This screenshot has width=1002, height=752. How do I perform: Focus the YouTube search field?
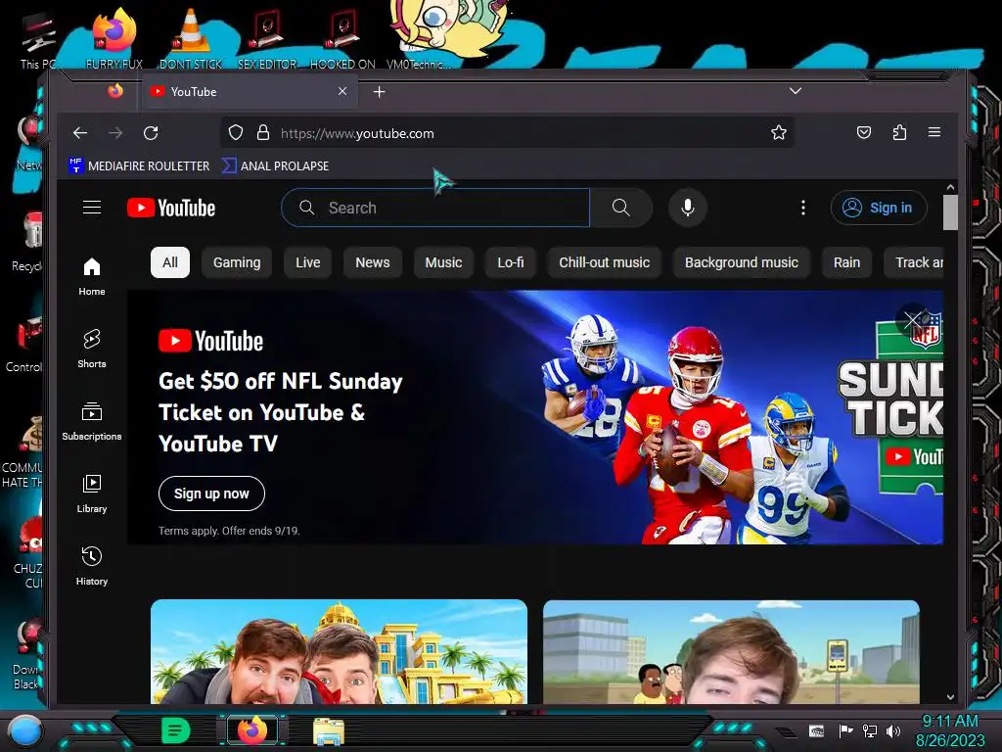coord(435,208)
